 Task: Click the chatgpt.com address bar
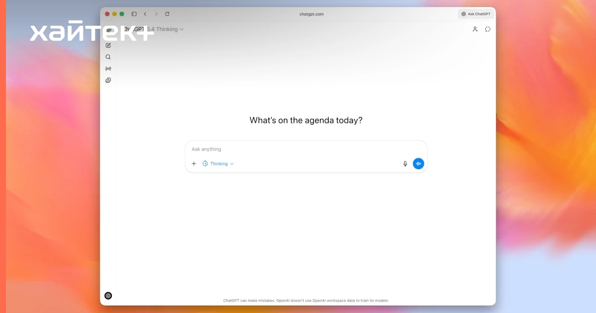coord(311,14)
